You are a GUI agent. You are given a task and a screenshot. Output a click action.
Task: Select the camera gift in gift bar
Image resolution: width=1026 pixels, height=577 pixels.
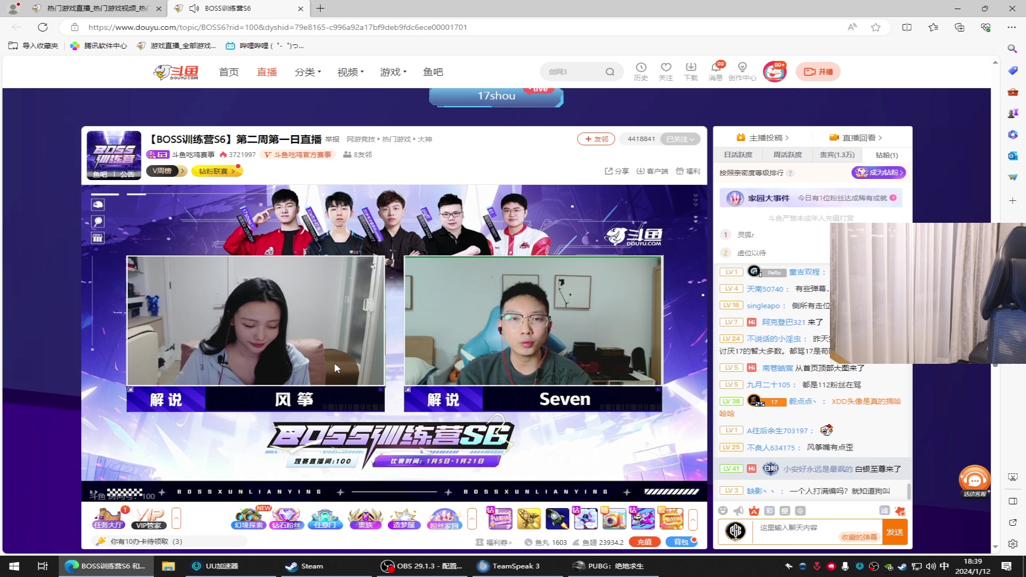(x=614, y=518)
